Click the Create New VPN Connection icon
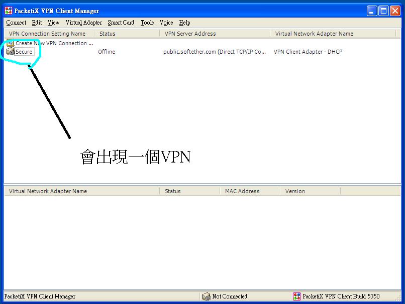 coord(11,43)
